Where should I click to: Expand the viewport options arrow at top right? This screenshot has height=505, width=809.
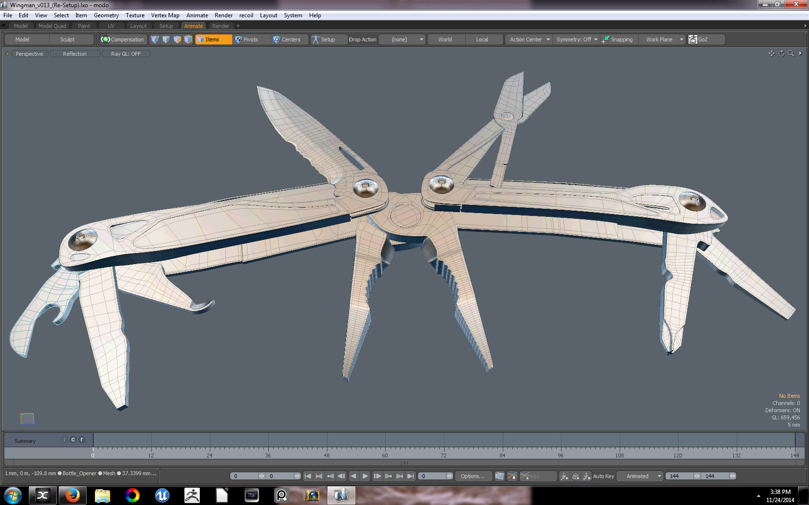tap(800, 53)
